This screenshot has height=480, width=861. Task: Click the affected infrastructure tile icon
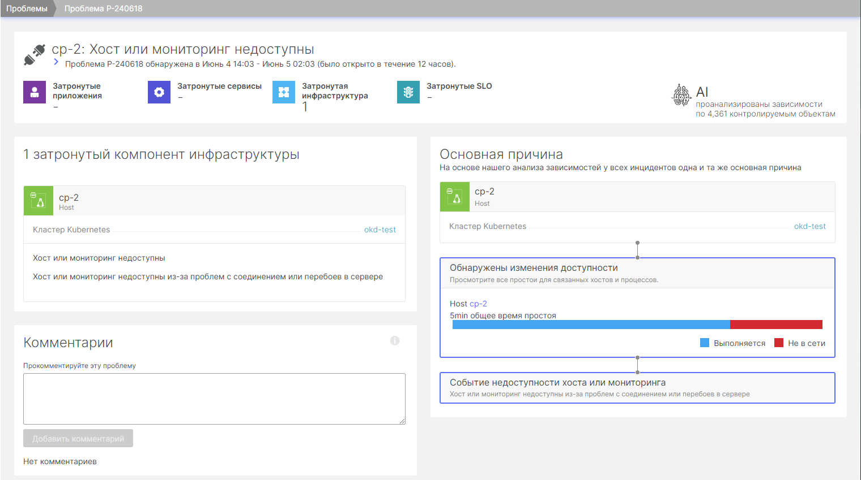point(284,92)
